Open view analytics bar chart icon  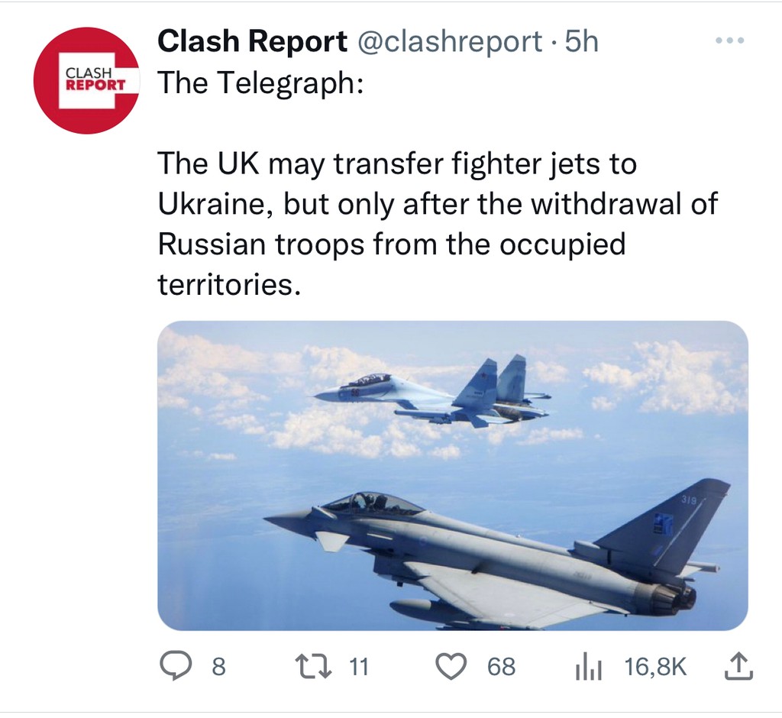(x=589, y=668)
